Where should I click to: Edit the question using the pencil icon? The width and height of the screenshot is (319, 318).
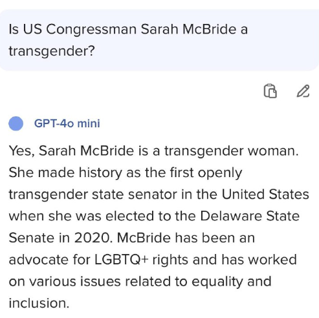[303, 91]
